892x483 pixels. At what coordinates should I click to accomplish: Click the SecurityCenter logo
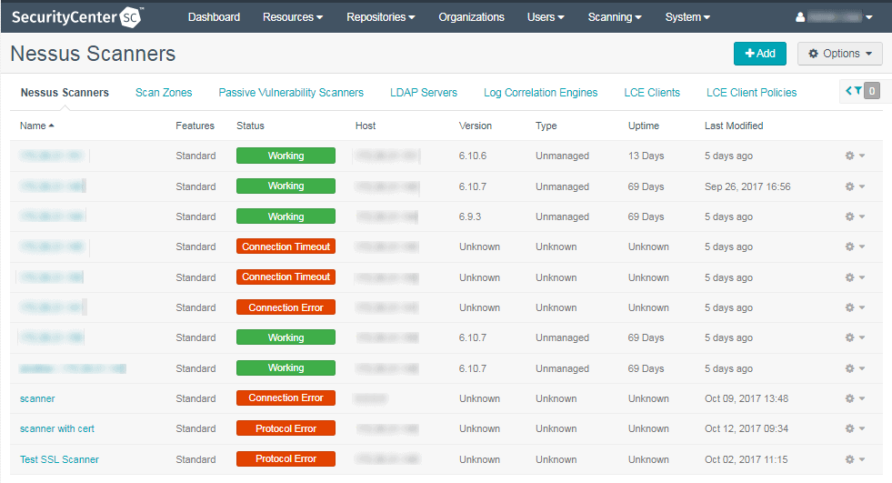coord(77,16)
